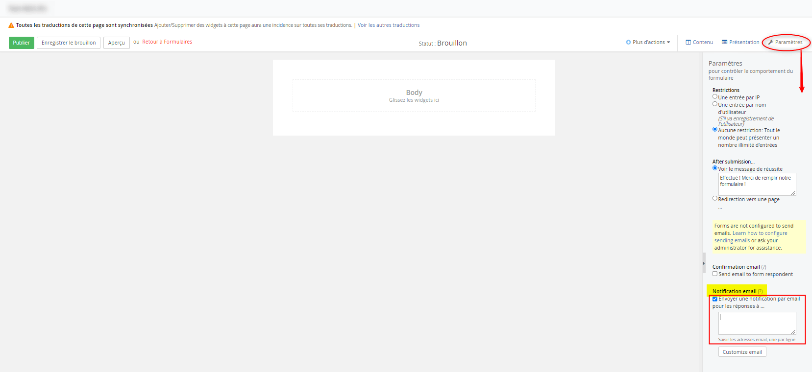
Task: Open 'Voir les autres traductions' link
Action: [389, 25]
